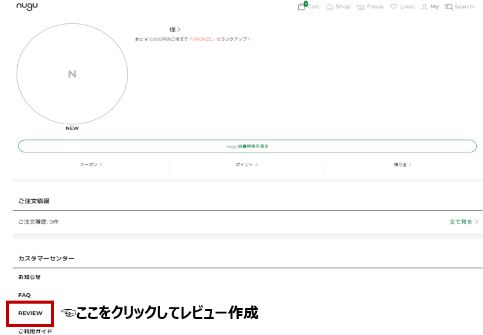
Task: Open the クーポン section
Action: pos(91,165)
